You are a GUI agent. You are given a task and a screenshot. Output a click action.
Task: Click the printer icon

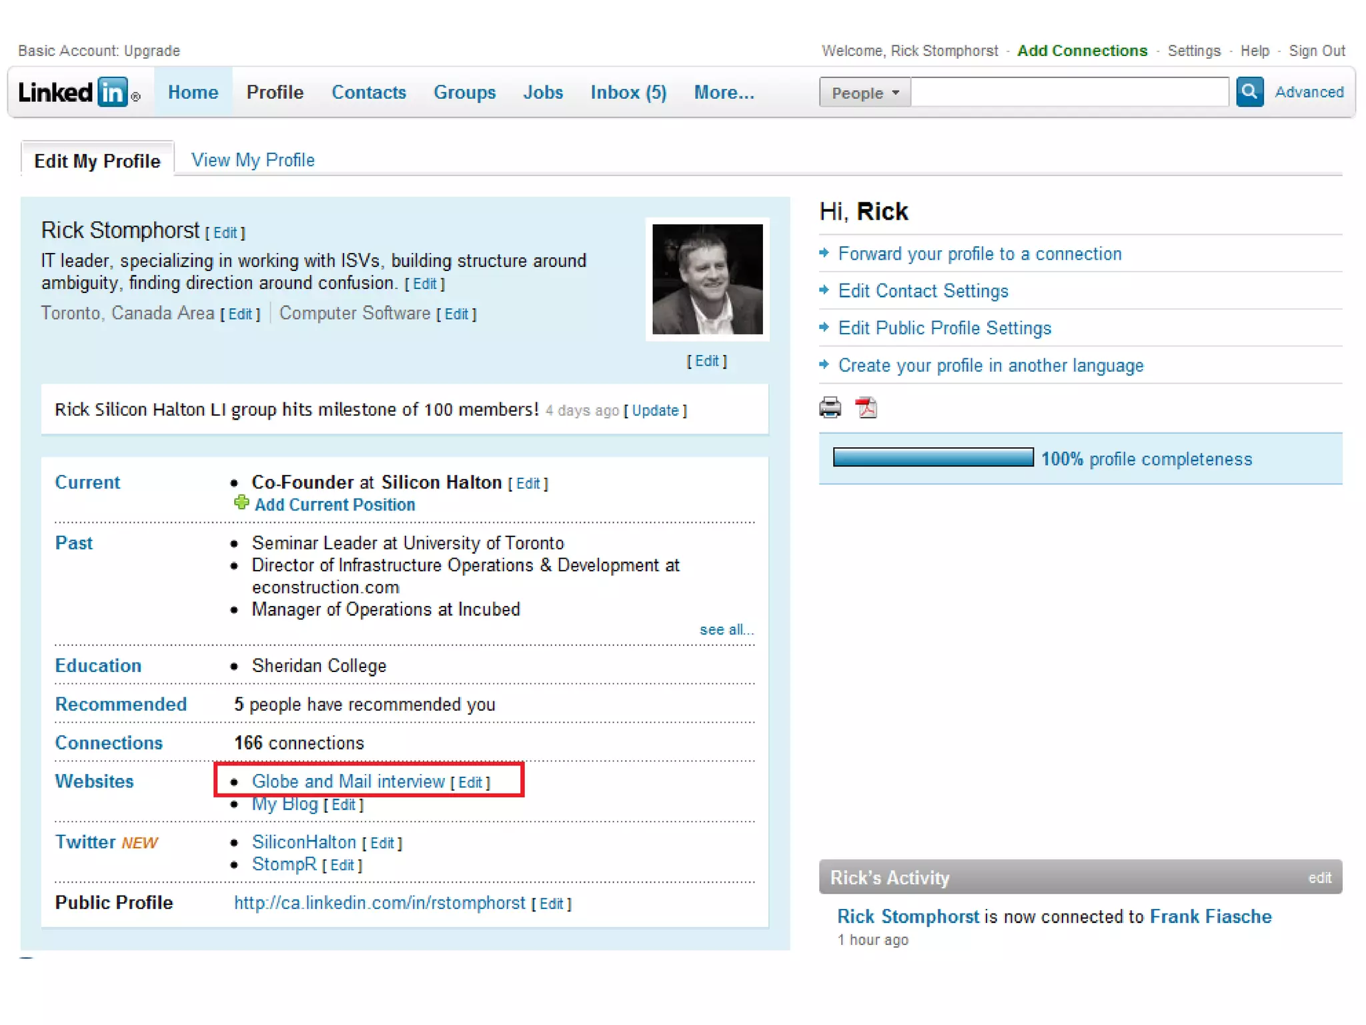coord(830,406)
